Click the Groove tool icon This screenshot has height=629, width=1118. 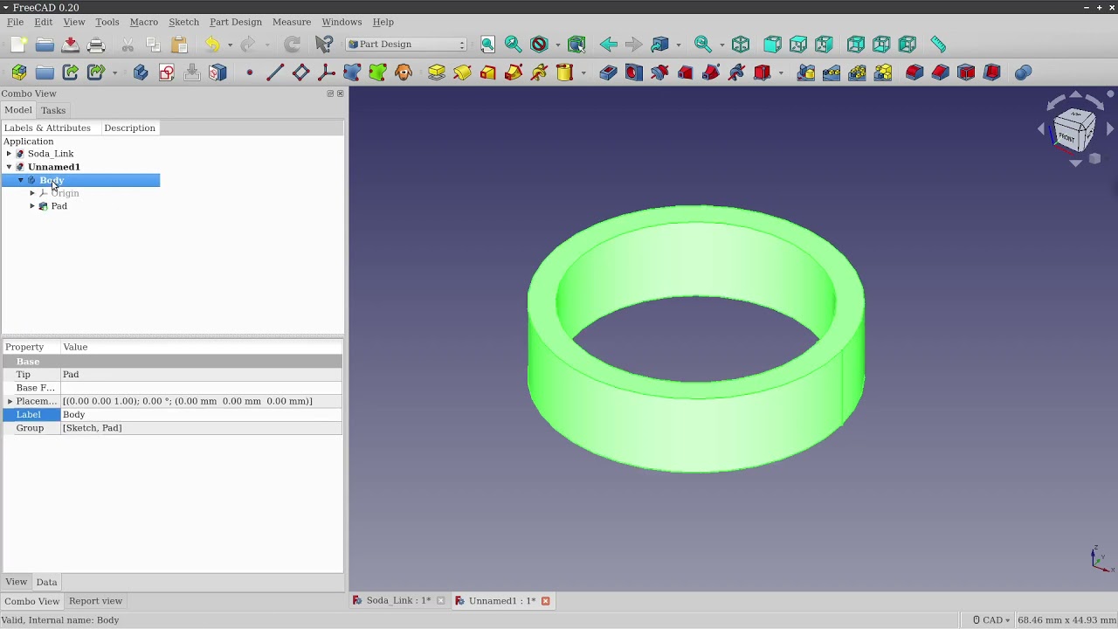(659, 73)
